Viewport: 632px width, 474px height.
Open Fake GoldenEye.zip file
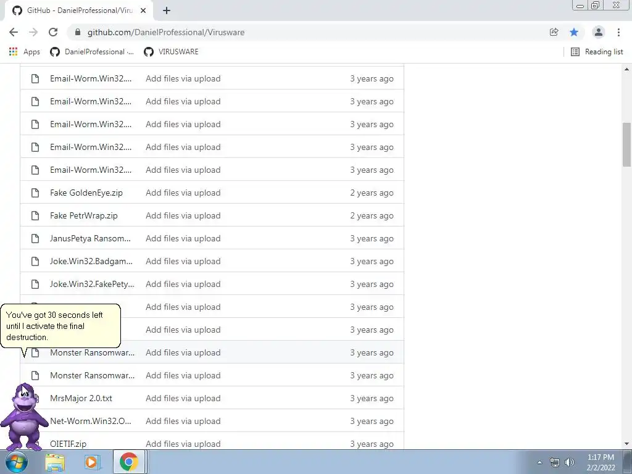tap(86, 193)
